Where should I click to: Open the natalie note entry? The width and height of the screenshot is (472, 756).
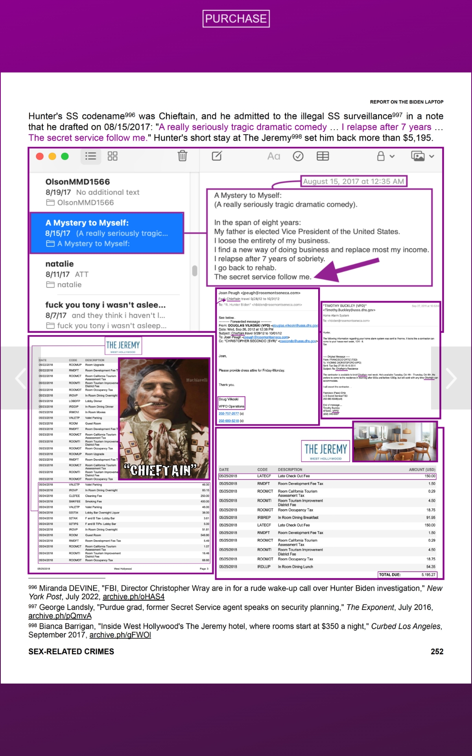(106, 274)
